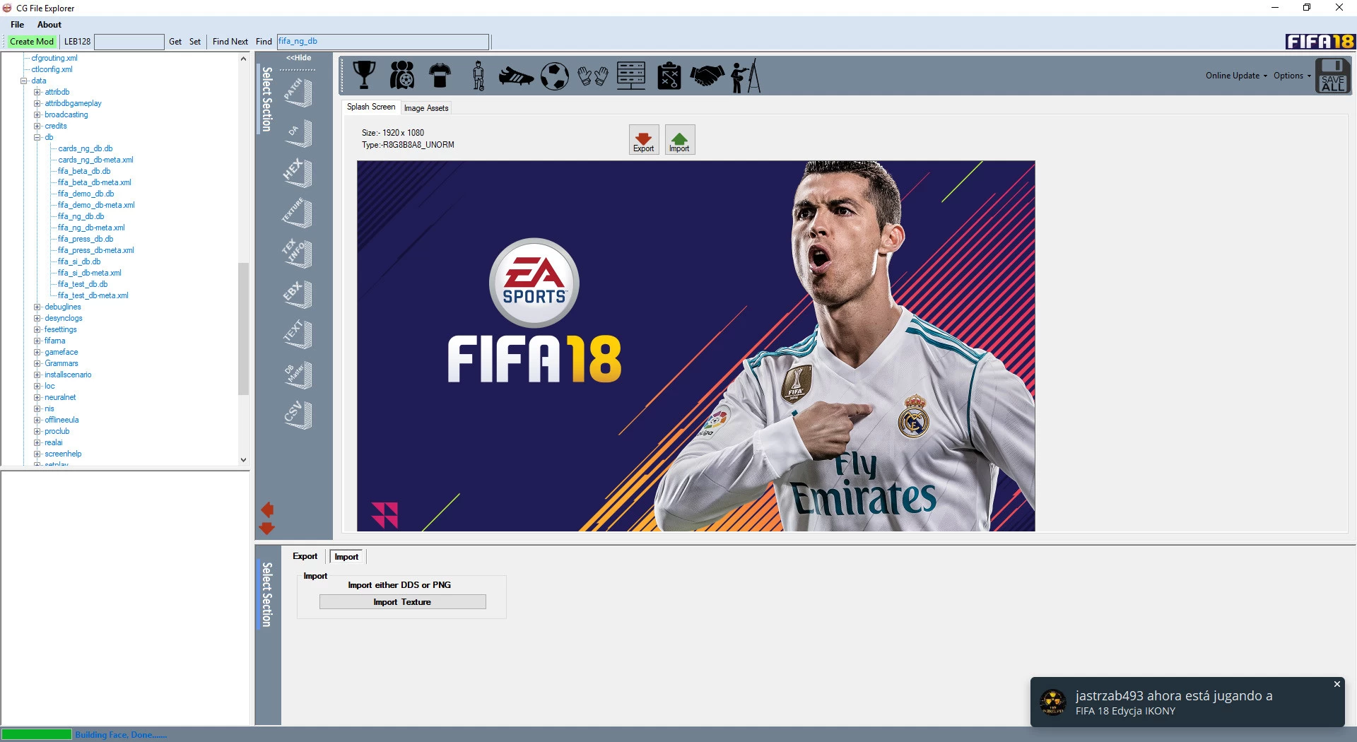Click the jastrzab493 notification avatar
Viewport: 1357px width, 742px height.
coord(1052,702)
